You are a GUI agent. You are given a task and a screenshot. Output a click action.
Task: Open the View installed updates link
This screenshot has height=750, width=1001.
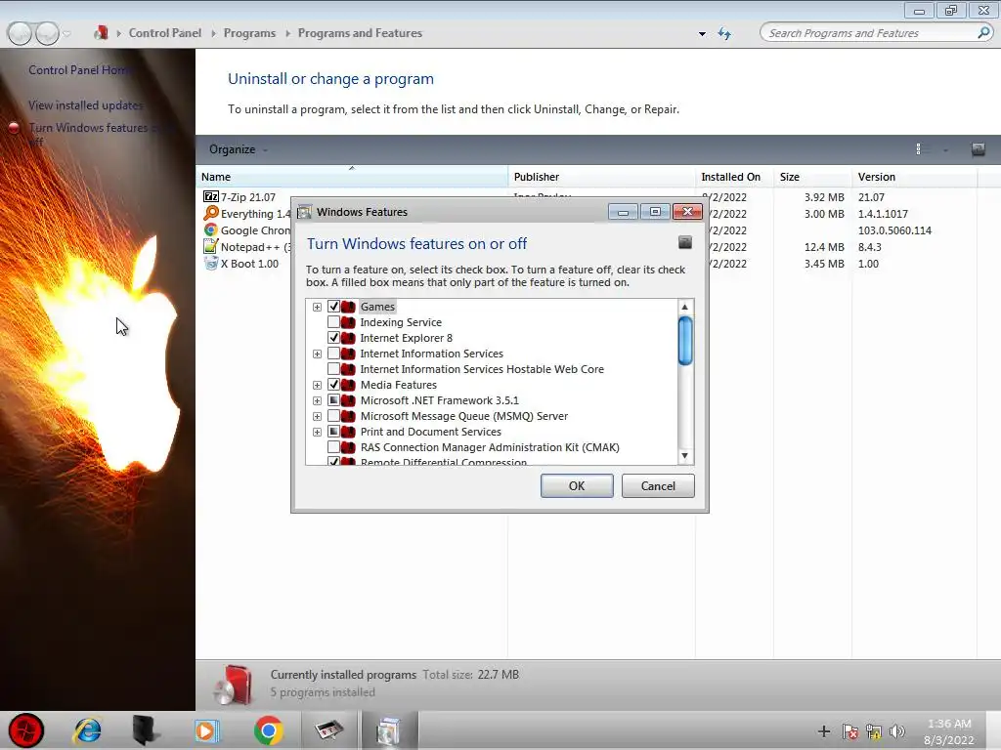86,105
